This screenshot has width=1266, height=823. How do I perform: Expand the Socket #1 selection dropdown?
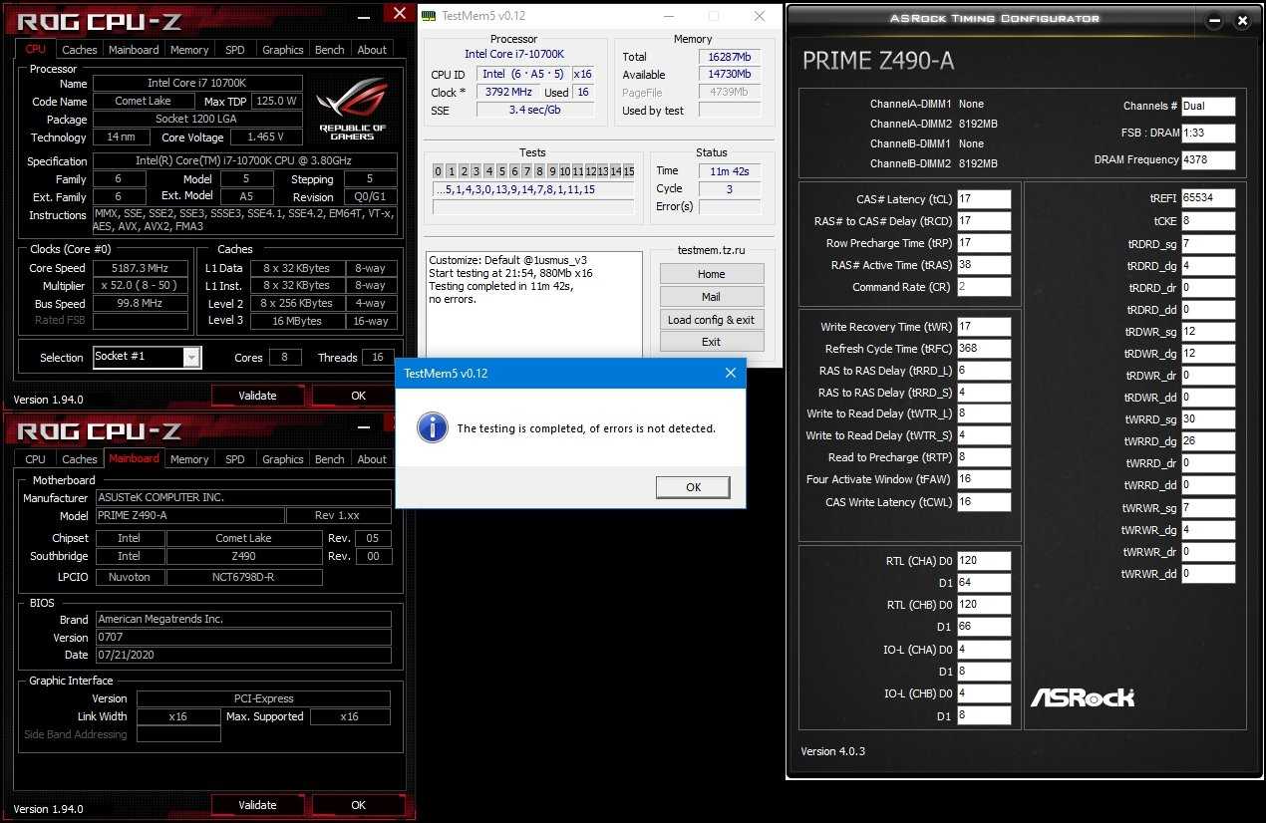(191, 357)
